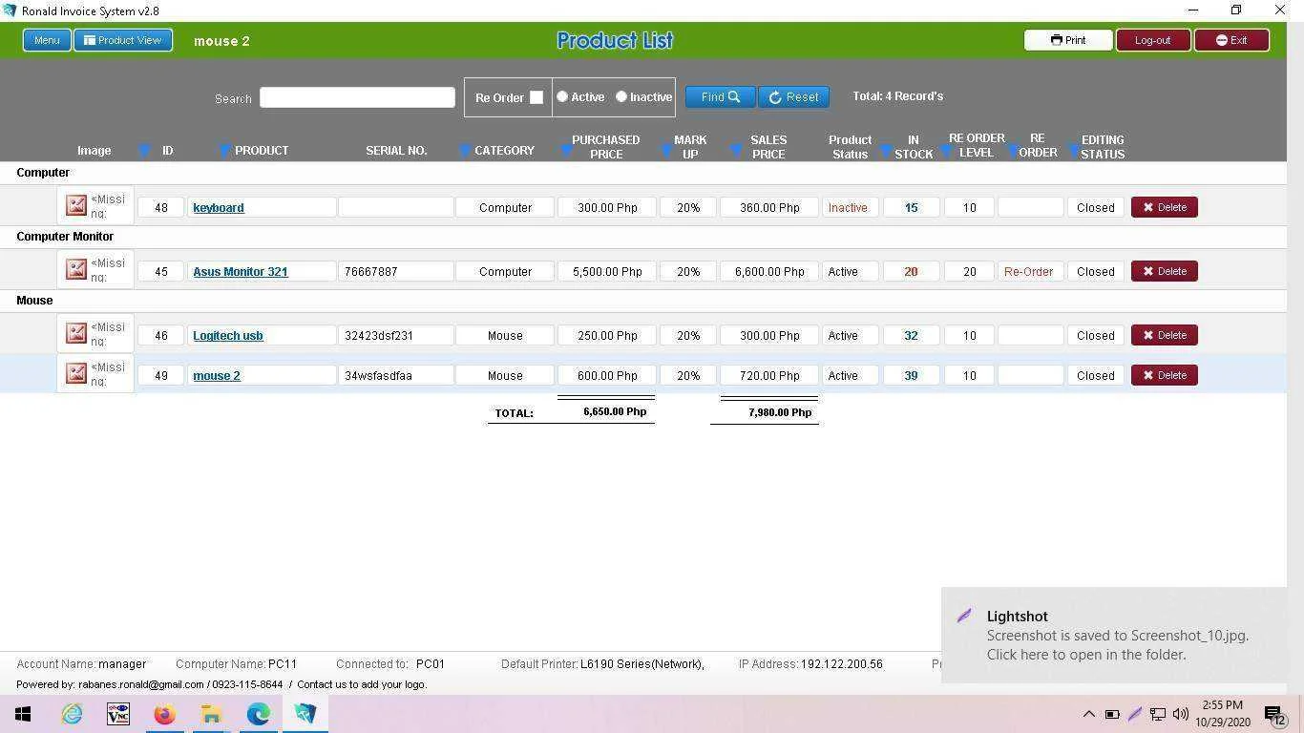Click serial number 32423dsf231

click(396, 335)
